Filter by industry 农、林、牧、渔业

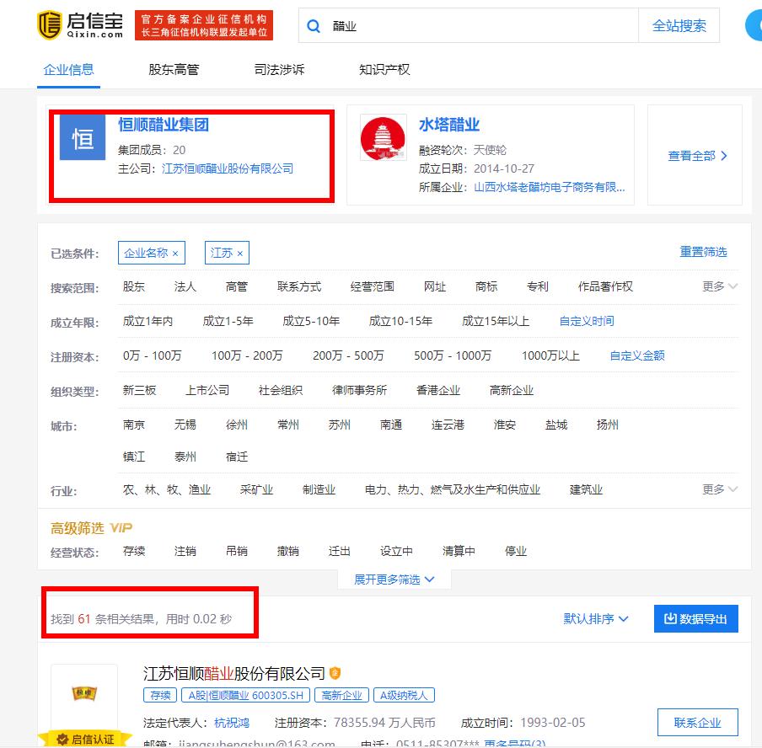click(x=167, y=489)
